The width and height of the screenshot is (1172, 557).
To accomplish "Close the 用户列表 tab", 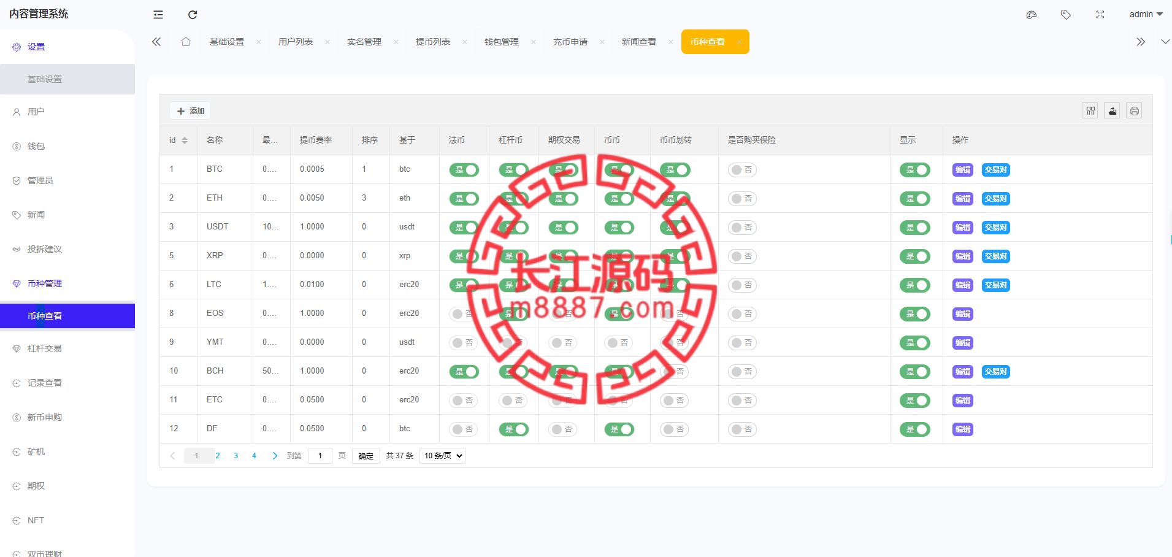I will click(x=327, y=42).
